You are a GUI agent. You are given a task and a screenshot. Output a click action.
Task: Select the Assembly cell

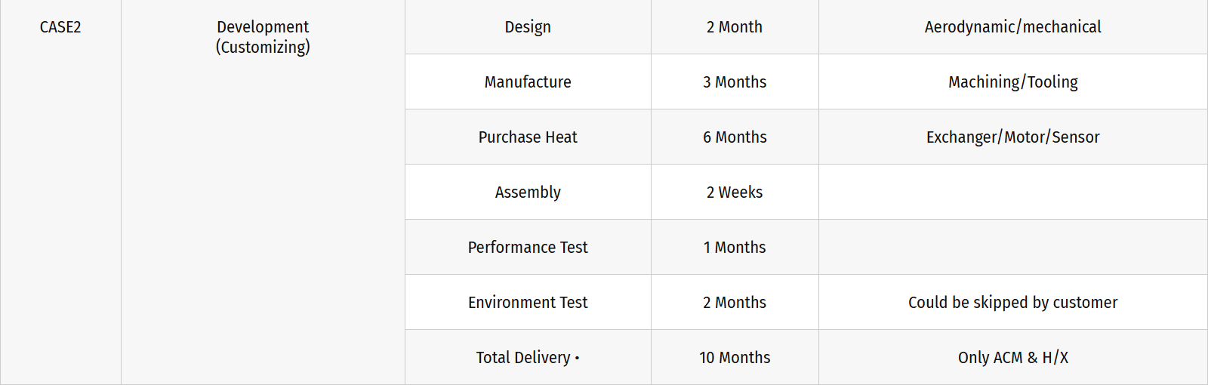point(528,192)
